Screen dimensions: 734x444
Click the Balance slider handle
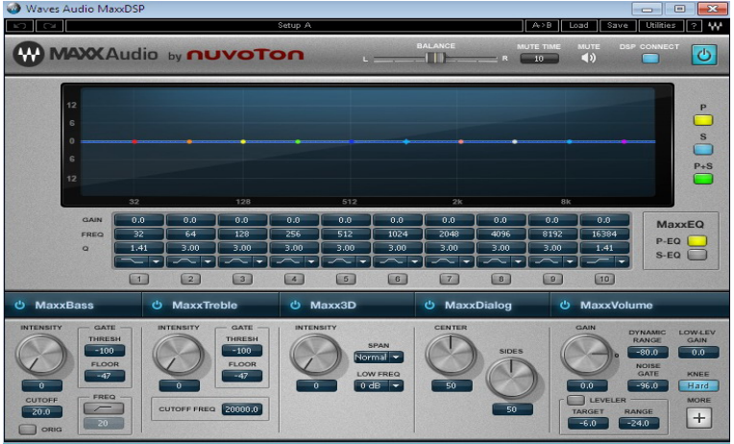point(435,58)
